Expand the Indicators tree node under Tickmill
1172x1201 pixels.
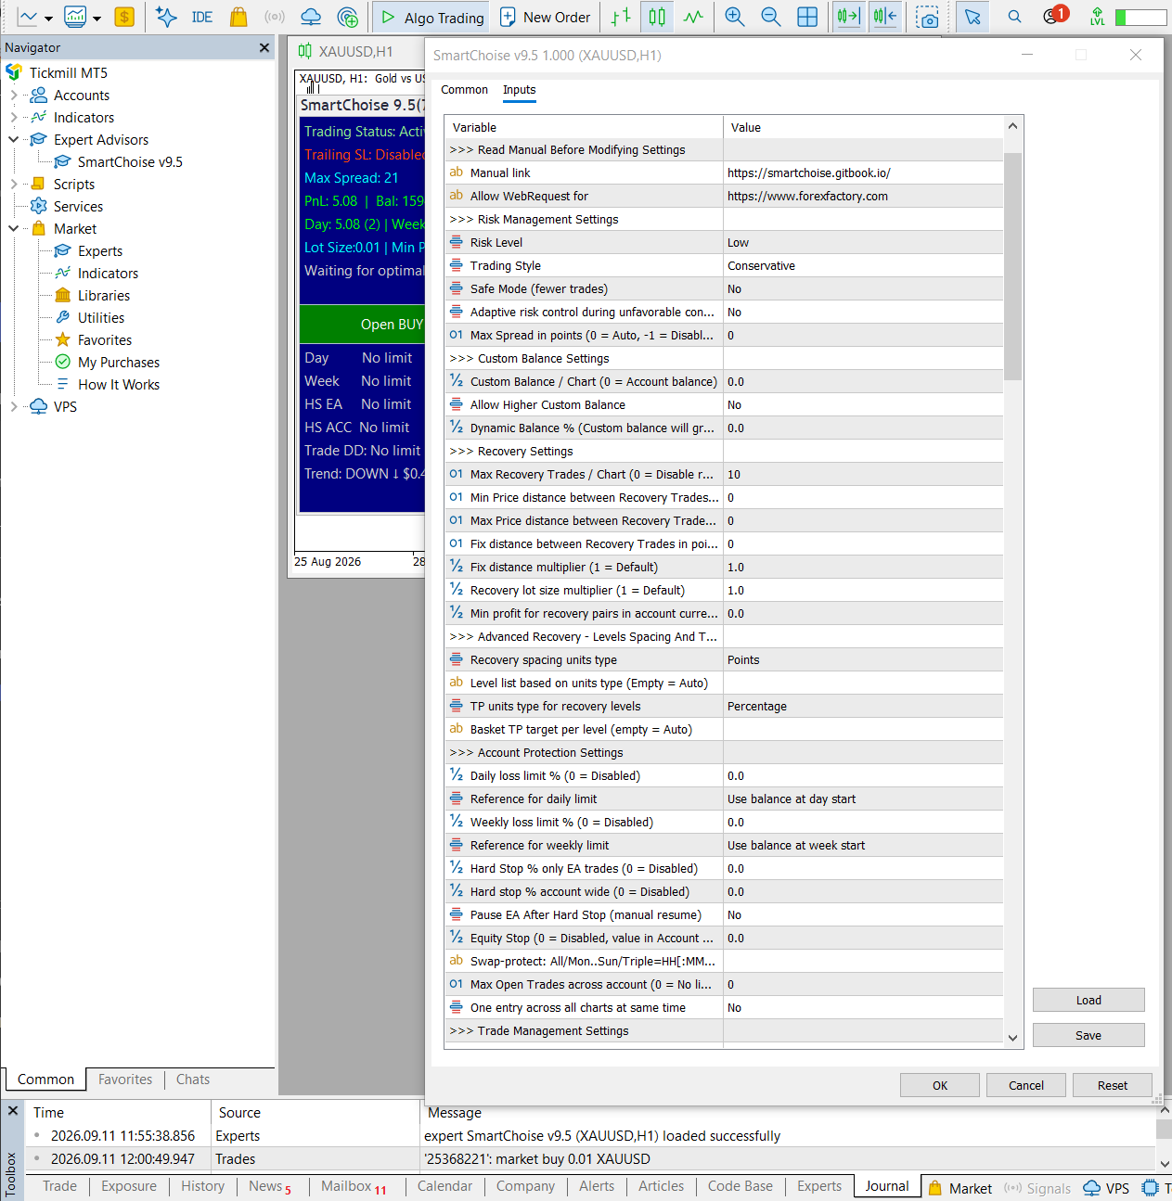pyautogui.click(x=14, y=117)
